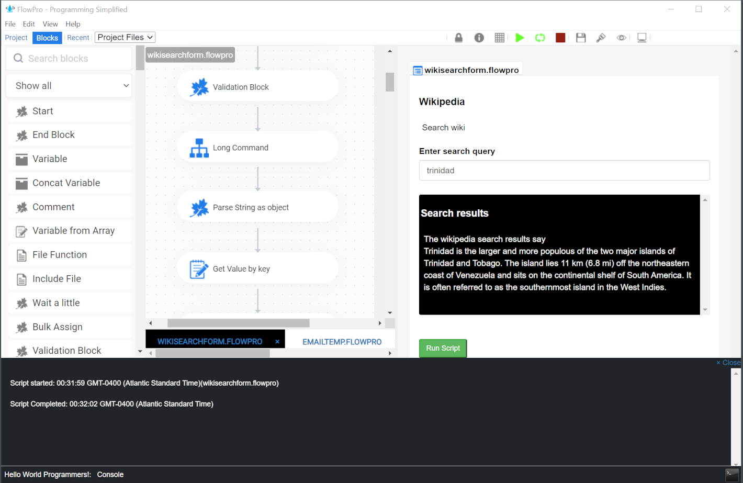Viewport: 743px width, 483px height.
Task: Close the WIKISEARCHFORM.FLOWPRO tab
Action: coord(277,342)
